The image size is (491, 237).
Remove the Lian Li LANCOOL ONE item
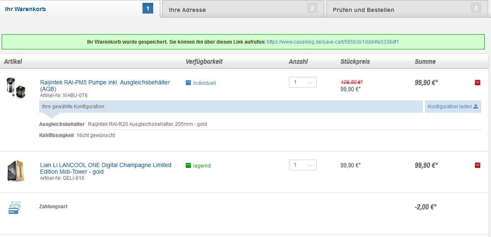point(477,165)
